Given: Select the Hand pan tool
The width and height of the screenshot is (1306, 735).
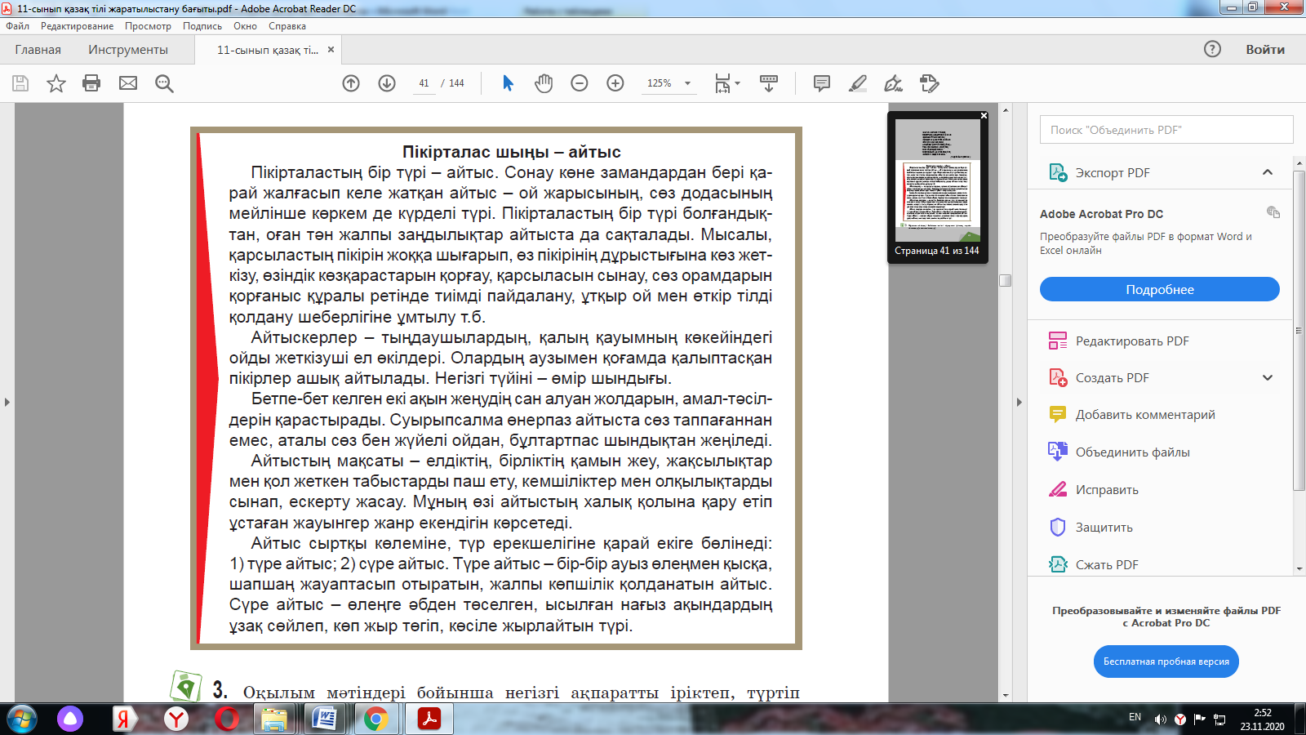Looking at the screenshot, I should [x=544, y=83].
